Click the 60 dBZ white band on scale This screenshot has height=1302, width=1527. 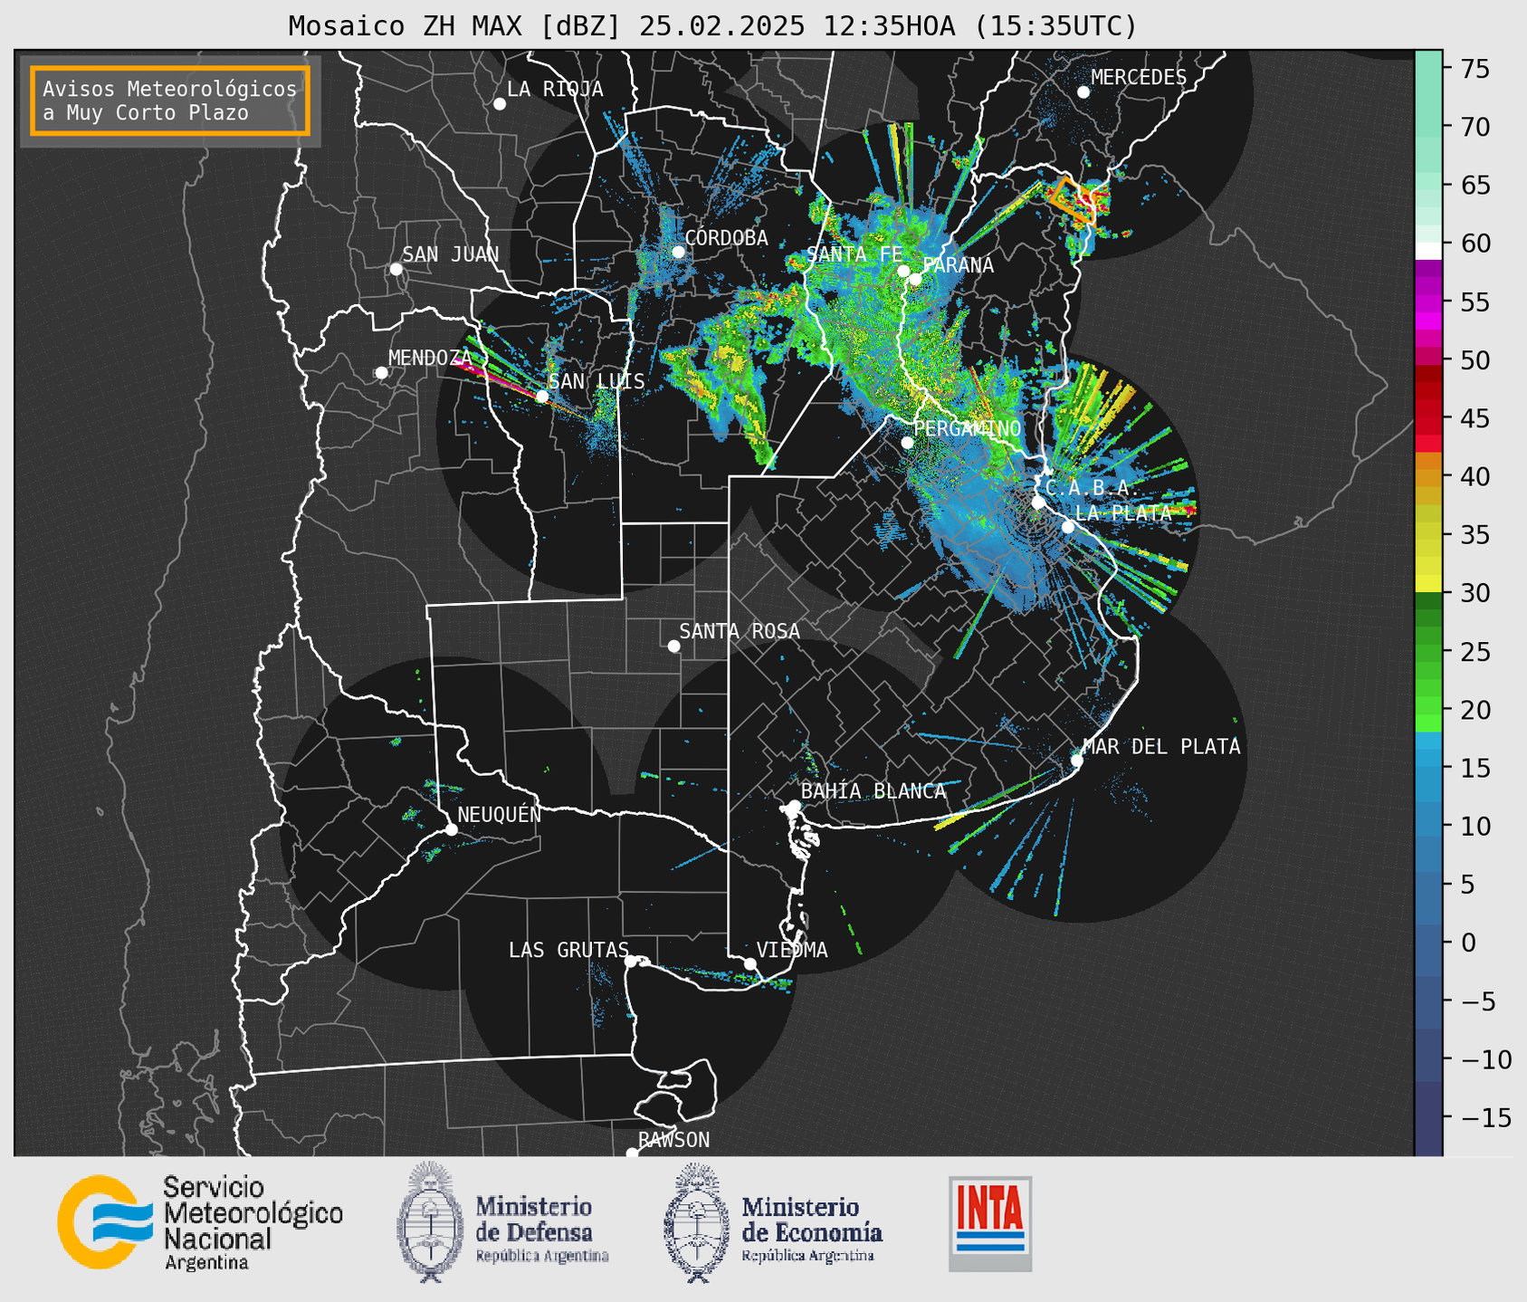click(x=1428, y=250)
